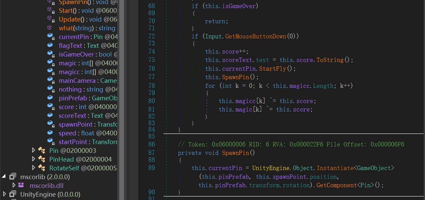Collapse the mscorlib assembly node
The image size is (425, 200).
(x=4, y=176)
